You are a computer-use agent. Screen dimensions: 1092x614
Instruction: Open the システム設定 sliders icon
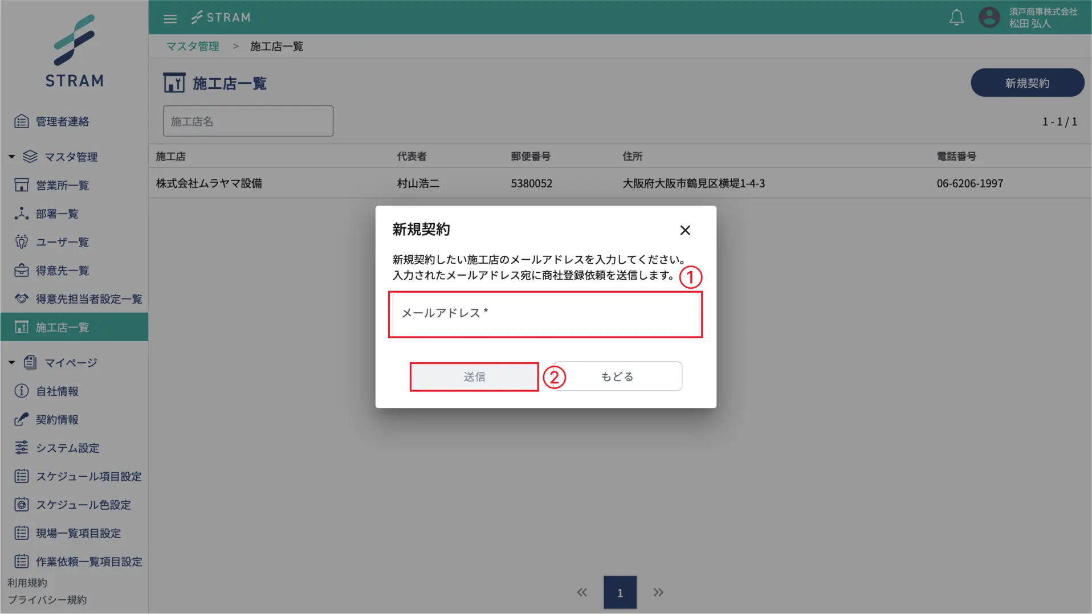[22, 448]
